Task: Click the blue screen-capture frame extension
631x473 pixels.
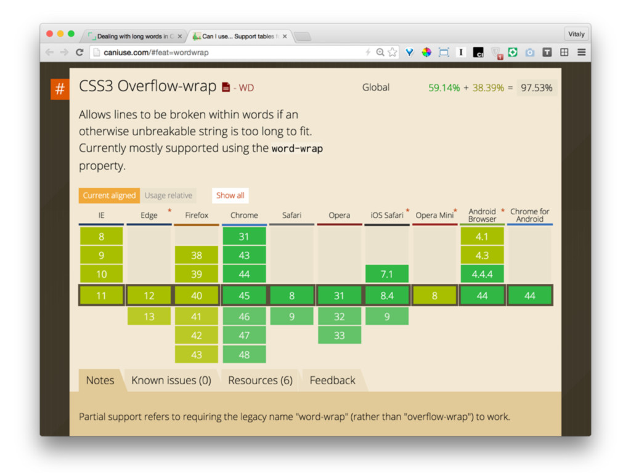Action: click(x=444, y=52)
